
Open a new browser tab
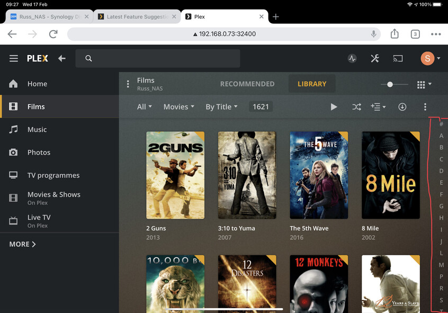(x=275, y=16)
